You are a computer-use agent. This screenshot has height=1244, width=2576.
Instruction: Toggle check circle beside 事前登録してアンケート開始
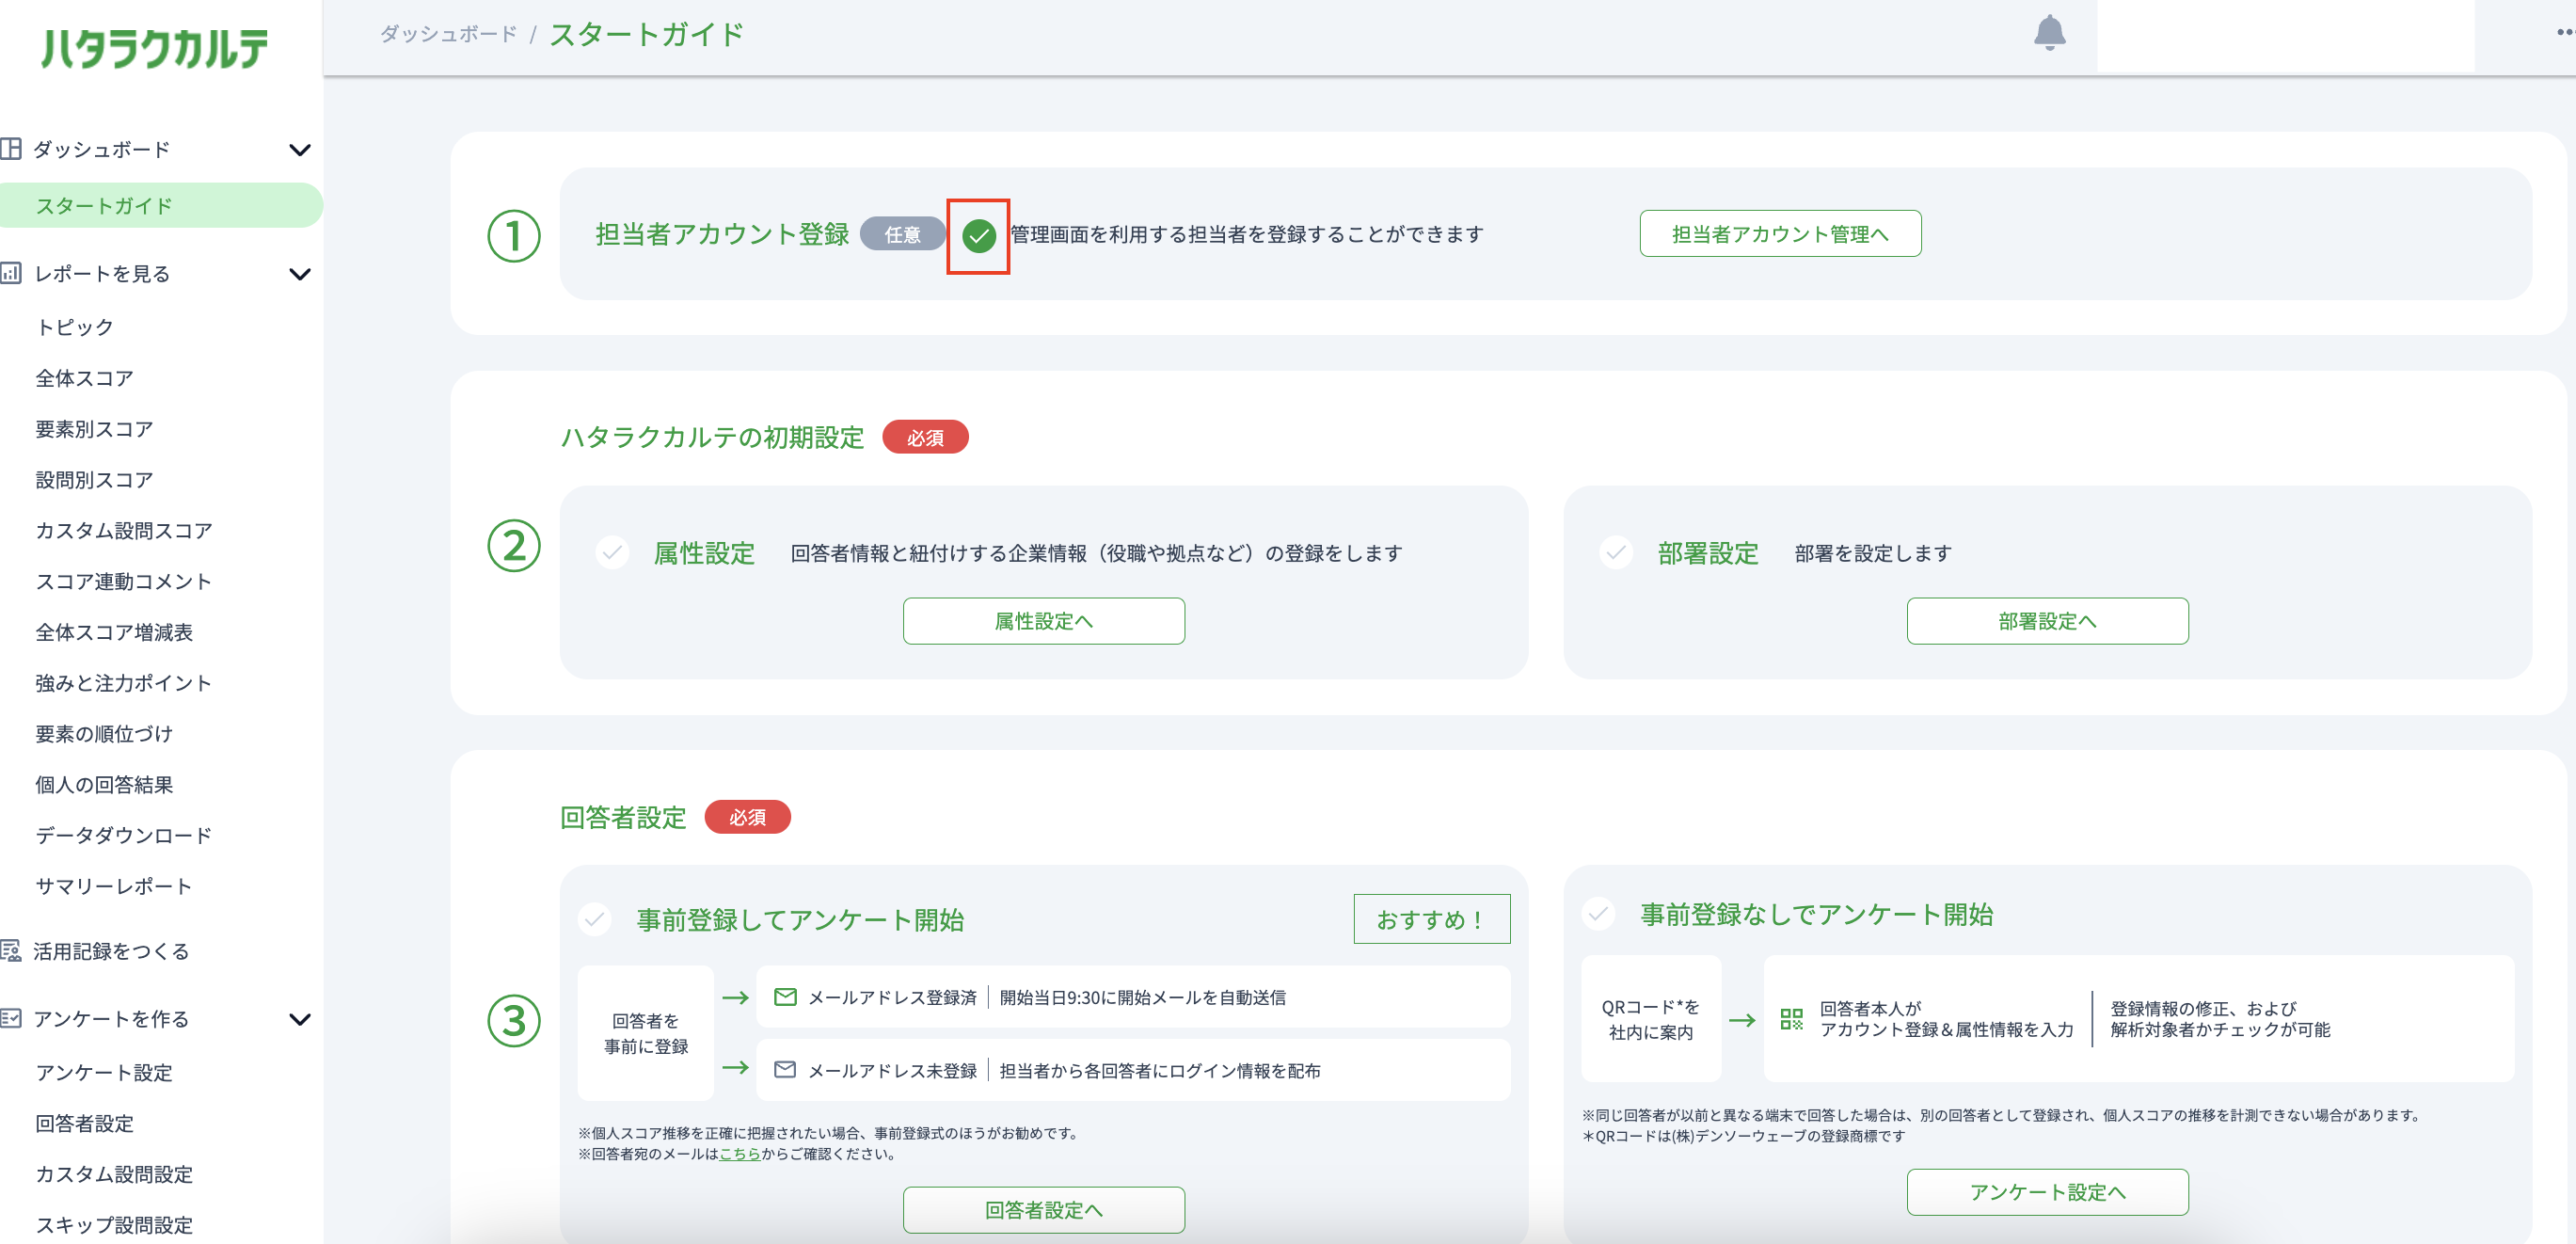click(595, 918)
